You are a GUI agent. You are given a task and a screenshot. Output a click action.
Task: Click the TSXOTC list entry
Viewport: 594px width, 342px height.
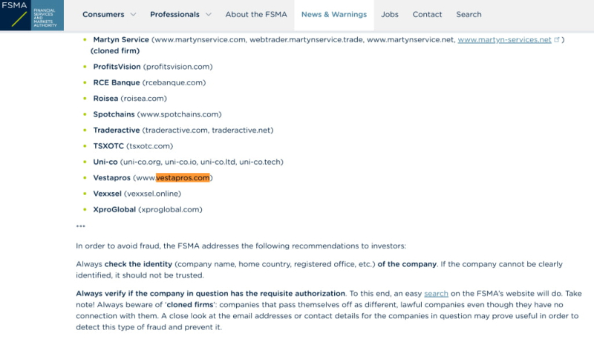tap(133, 146)
